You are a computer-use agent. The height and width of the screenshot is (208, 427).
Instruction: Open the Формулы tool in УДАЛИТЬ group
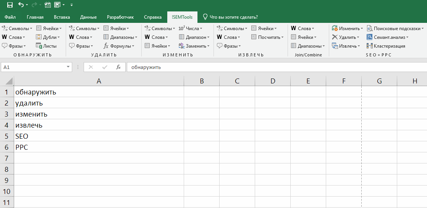[x=119, y=46]
